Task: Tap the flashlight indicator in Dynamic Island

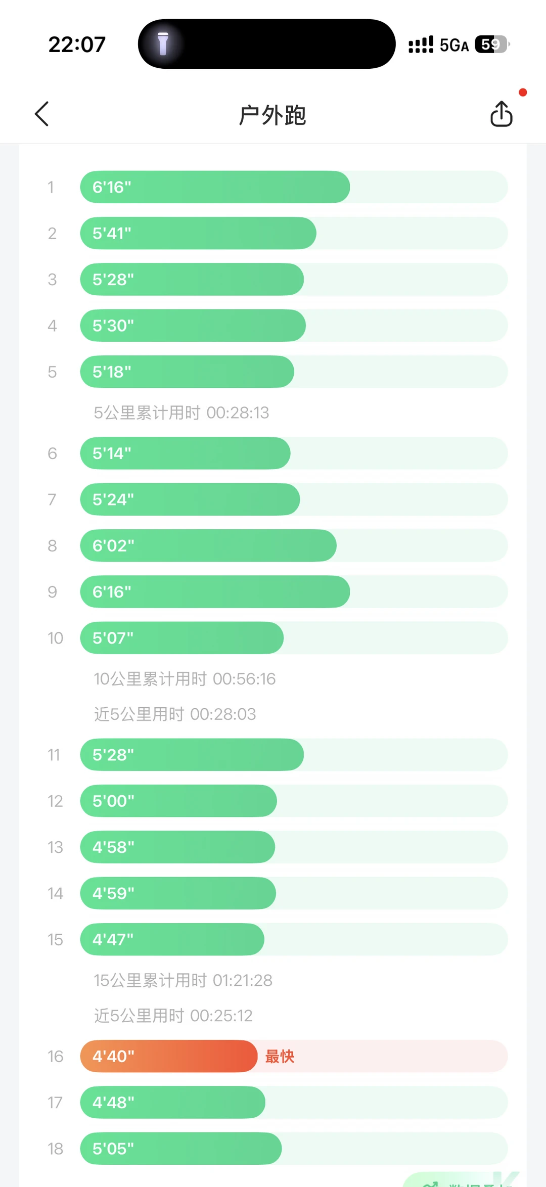Action: (163, 44)
